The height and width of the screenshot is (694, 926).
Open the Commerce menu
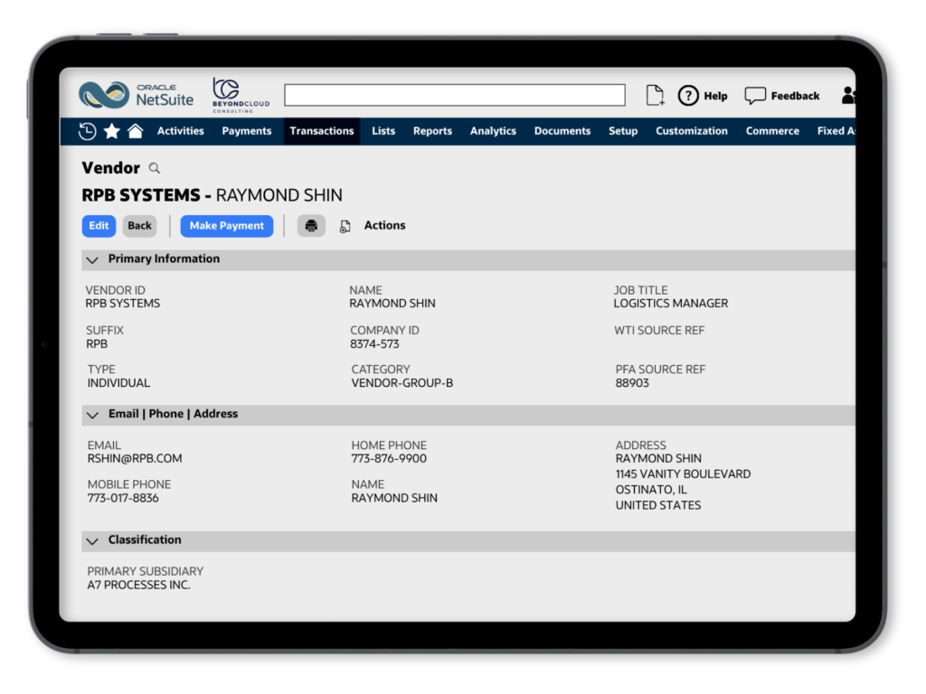[772, 131]
